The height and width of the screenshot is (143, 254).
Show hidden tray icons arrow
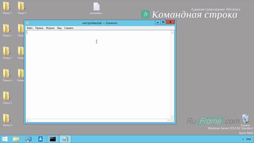pyautogui.click(x=243, y=139)
